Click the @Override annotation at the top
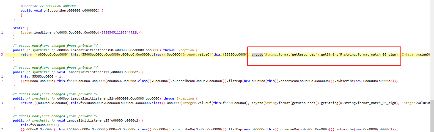The image size is (434, 132). pyautogui.click(x=29, y=6)
